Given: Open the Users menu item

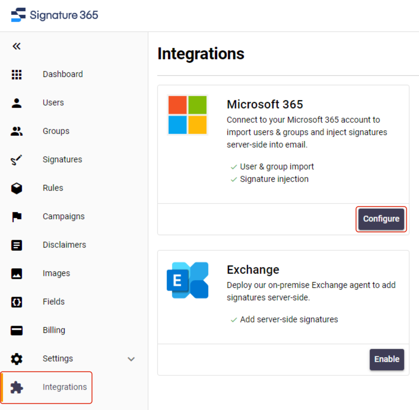Looking at the screenshot, I should click(53, 103).
